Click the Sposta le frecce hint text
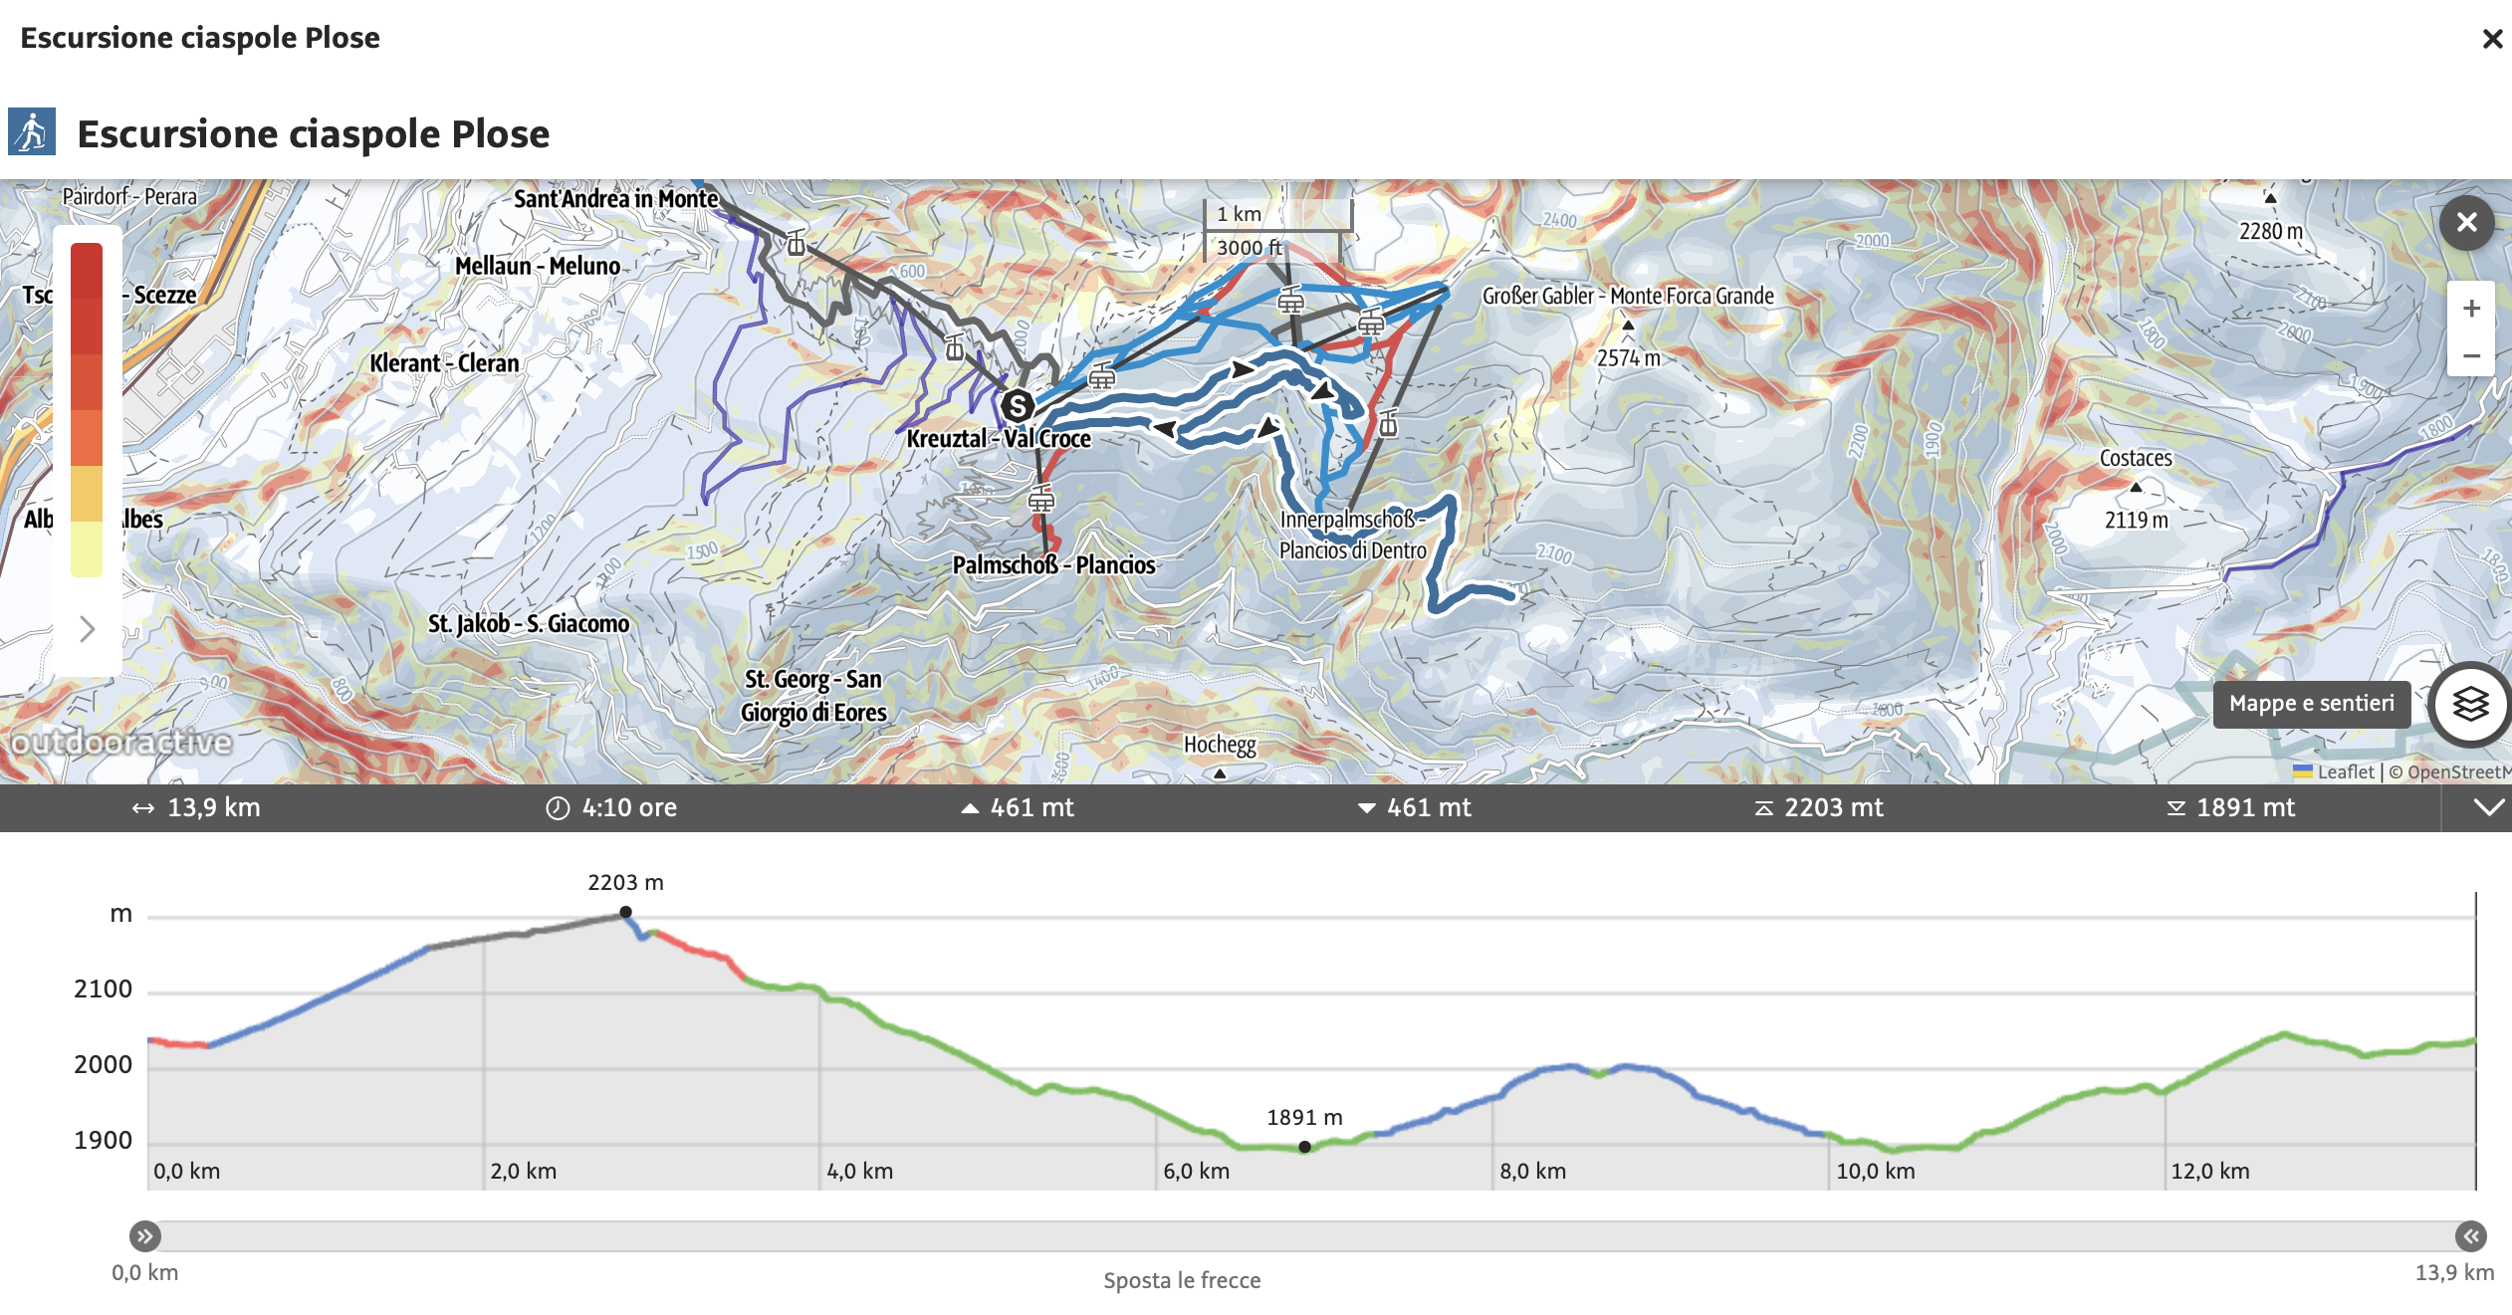This screenshot has width=2512, height=1315. pyautogui.click(x=1182, y=1280)
